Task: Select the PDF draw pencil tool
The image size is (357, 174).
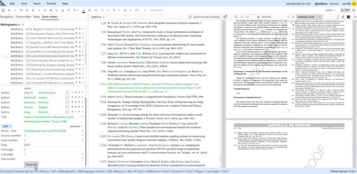Action: [343, 17]
